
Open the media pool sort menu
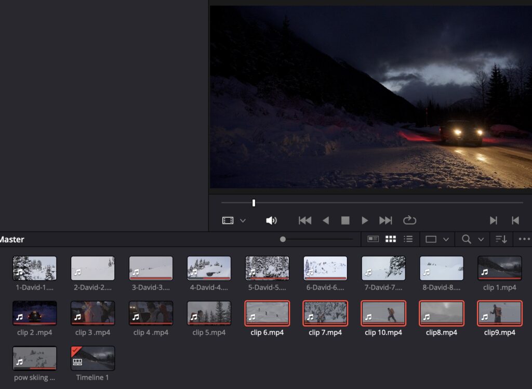[501, 239]
